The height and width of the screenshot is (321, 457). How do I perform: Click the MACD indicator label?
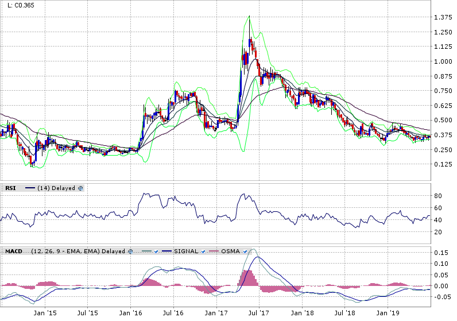14,252
